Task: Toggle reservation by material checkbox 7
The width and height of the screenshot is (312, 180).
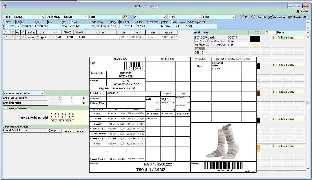Action: click(x=74, y=121)
